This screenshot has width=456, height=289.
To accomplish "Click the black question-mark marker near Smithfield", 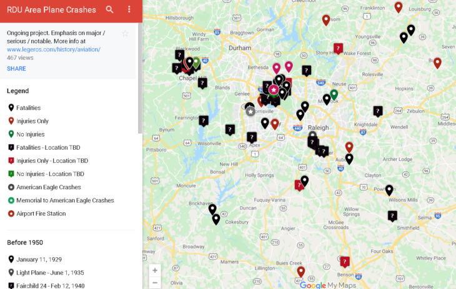I will (392, 215).
